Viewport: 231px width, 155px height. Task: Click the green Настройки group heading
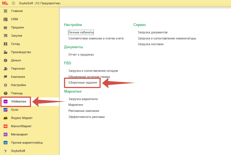point(73,25)
